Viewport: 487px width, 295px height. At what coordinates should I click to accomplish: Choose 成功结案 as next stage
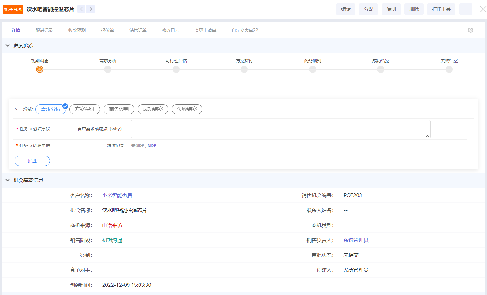(x=153, y=109)
